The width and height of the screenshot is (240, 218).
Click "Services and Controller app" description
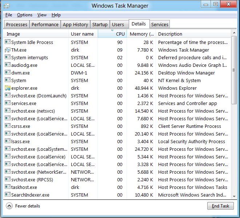(188, 104)
